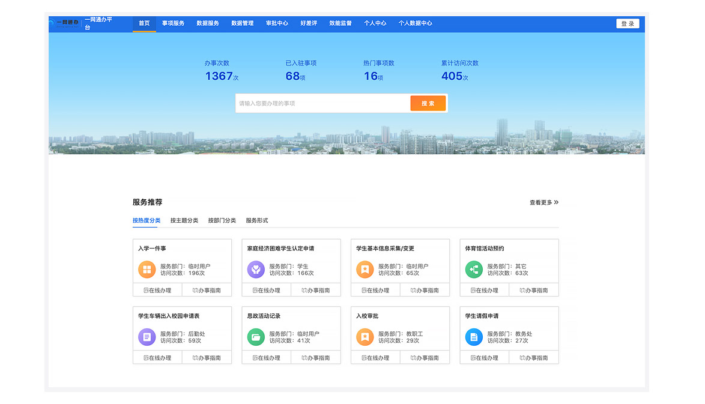705x404 pixels.
Task: Click the orange bookmark icon on 入校审批 card
Action: pos(365,337)
